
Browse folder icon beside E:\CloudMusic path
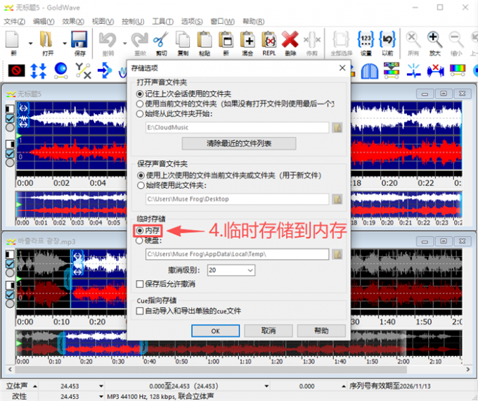pos(337,127)
